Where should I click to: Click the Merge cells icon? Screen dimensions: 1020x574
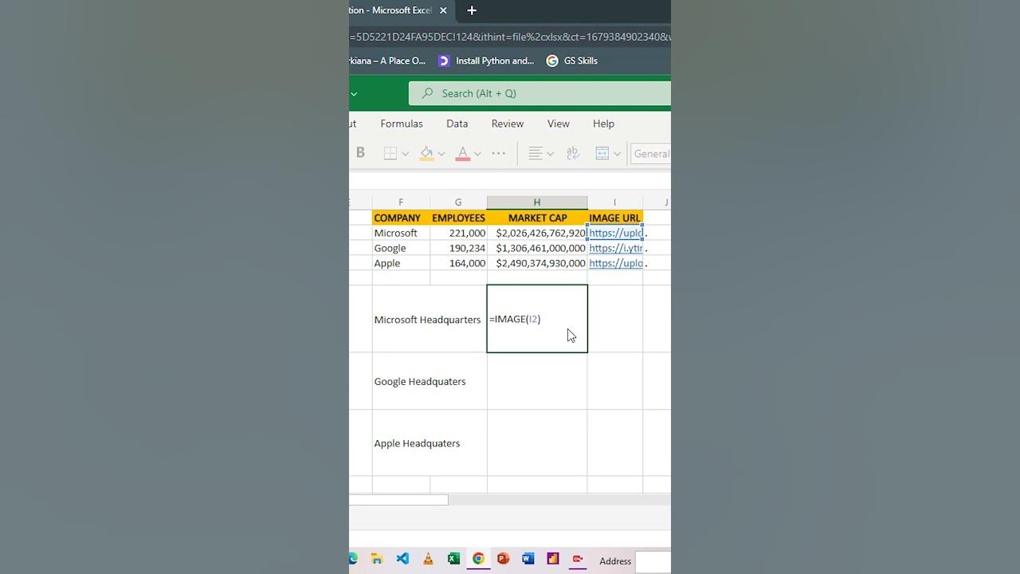point(602,153)
